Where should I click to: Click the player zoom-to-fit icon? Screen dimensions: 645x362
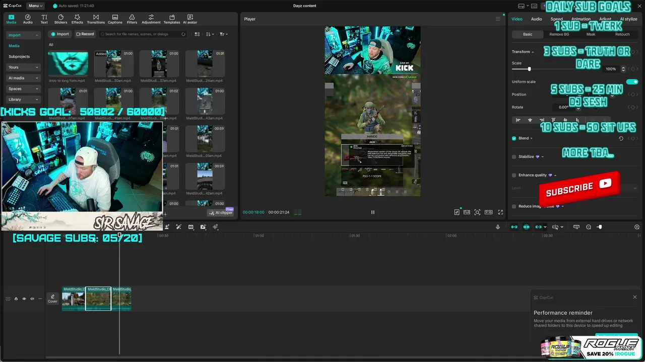tap(477, 212)
